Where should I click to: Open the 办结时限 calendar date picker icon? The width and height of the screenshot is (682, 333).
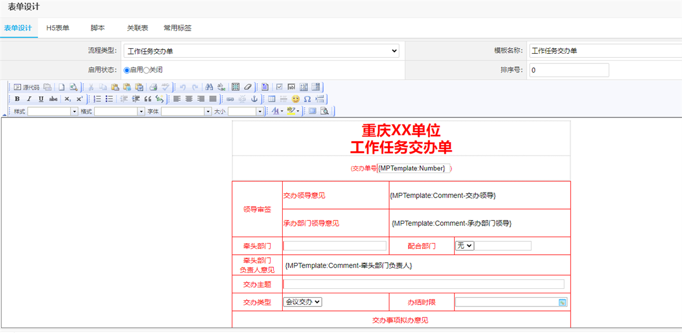(x=562, y=302)
